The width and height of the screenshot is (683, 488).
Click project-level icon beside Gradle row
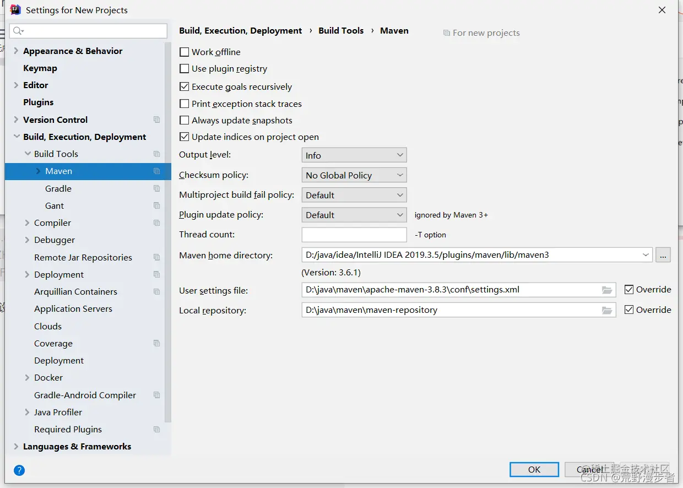coord(157,188)
